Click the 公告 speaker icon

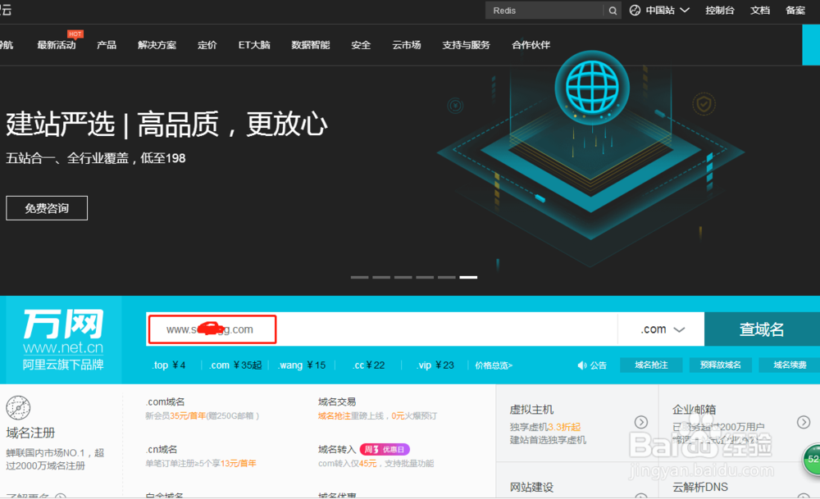(582, 365)
